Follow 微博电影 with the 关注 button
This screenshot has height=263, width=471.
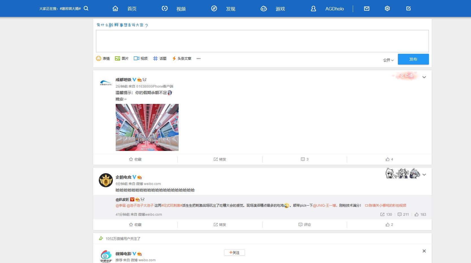[234, 253]
